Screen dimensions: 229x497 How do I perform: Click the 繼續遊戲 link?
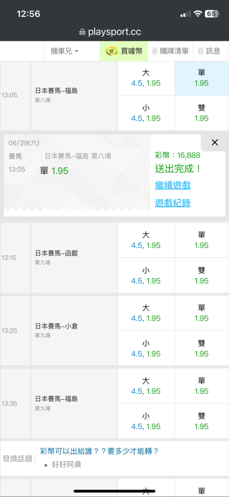172,185
